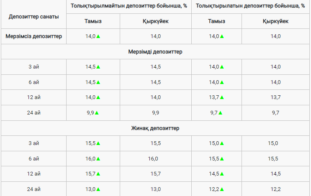Click the second Тамыз column header

click(216, 21)
